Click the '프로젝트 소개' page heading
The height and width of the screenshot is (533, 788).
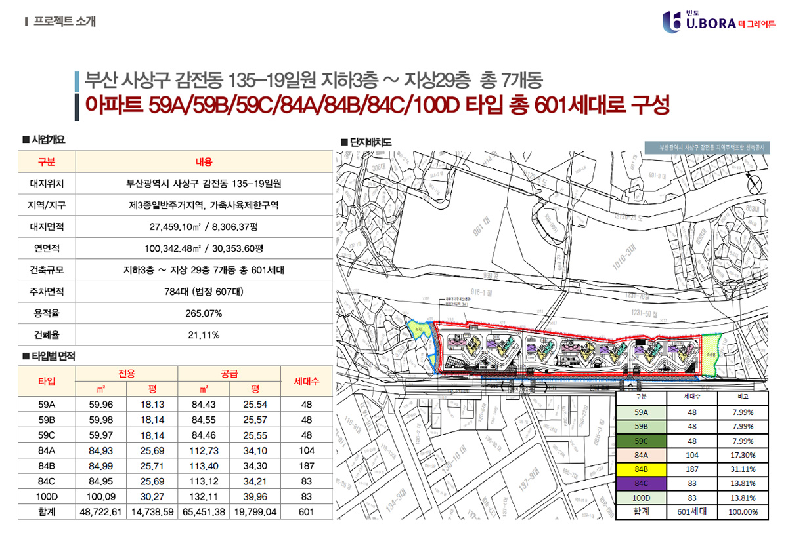coord(65,21)
